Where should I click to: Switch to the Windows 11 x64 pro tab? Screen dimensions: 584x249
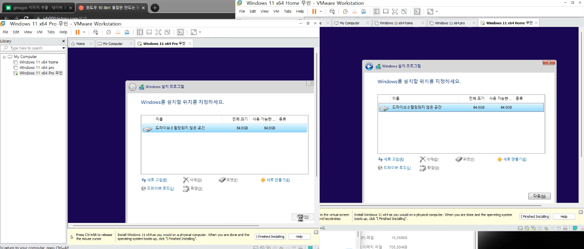click(x=449, y=23)
